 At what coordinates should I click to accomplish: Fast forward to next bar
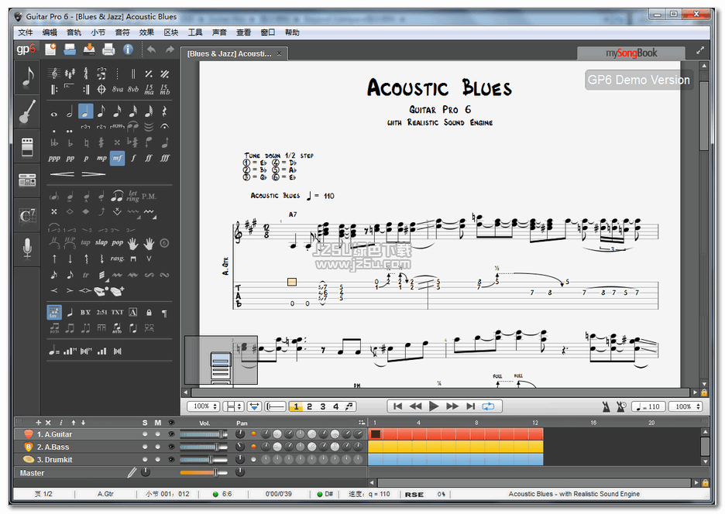pos(452,406)
